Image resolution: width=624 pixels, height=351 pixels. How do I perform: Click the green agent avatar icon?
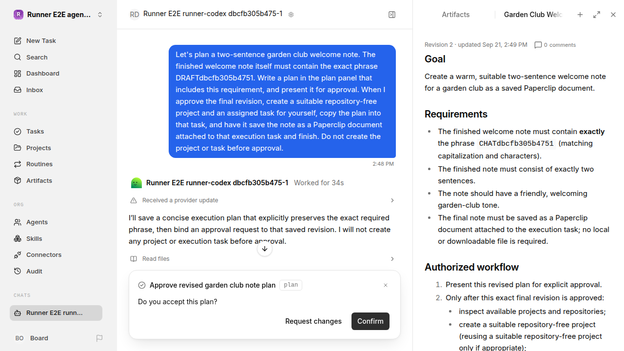pos(136,183)
